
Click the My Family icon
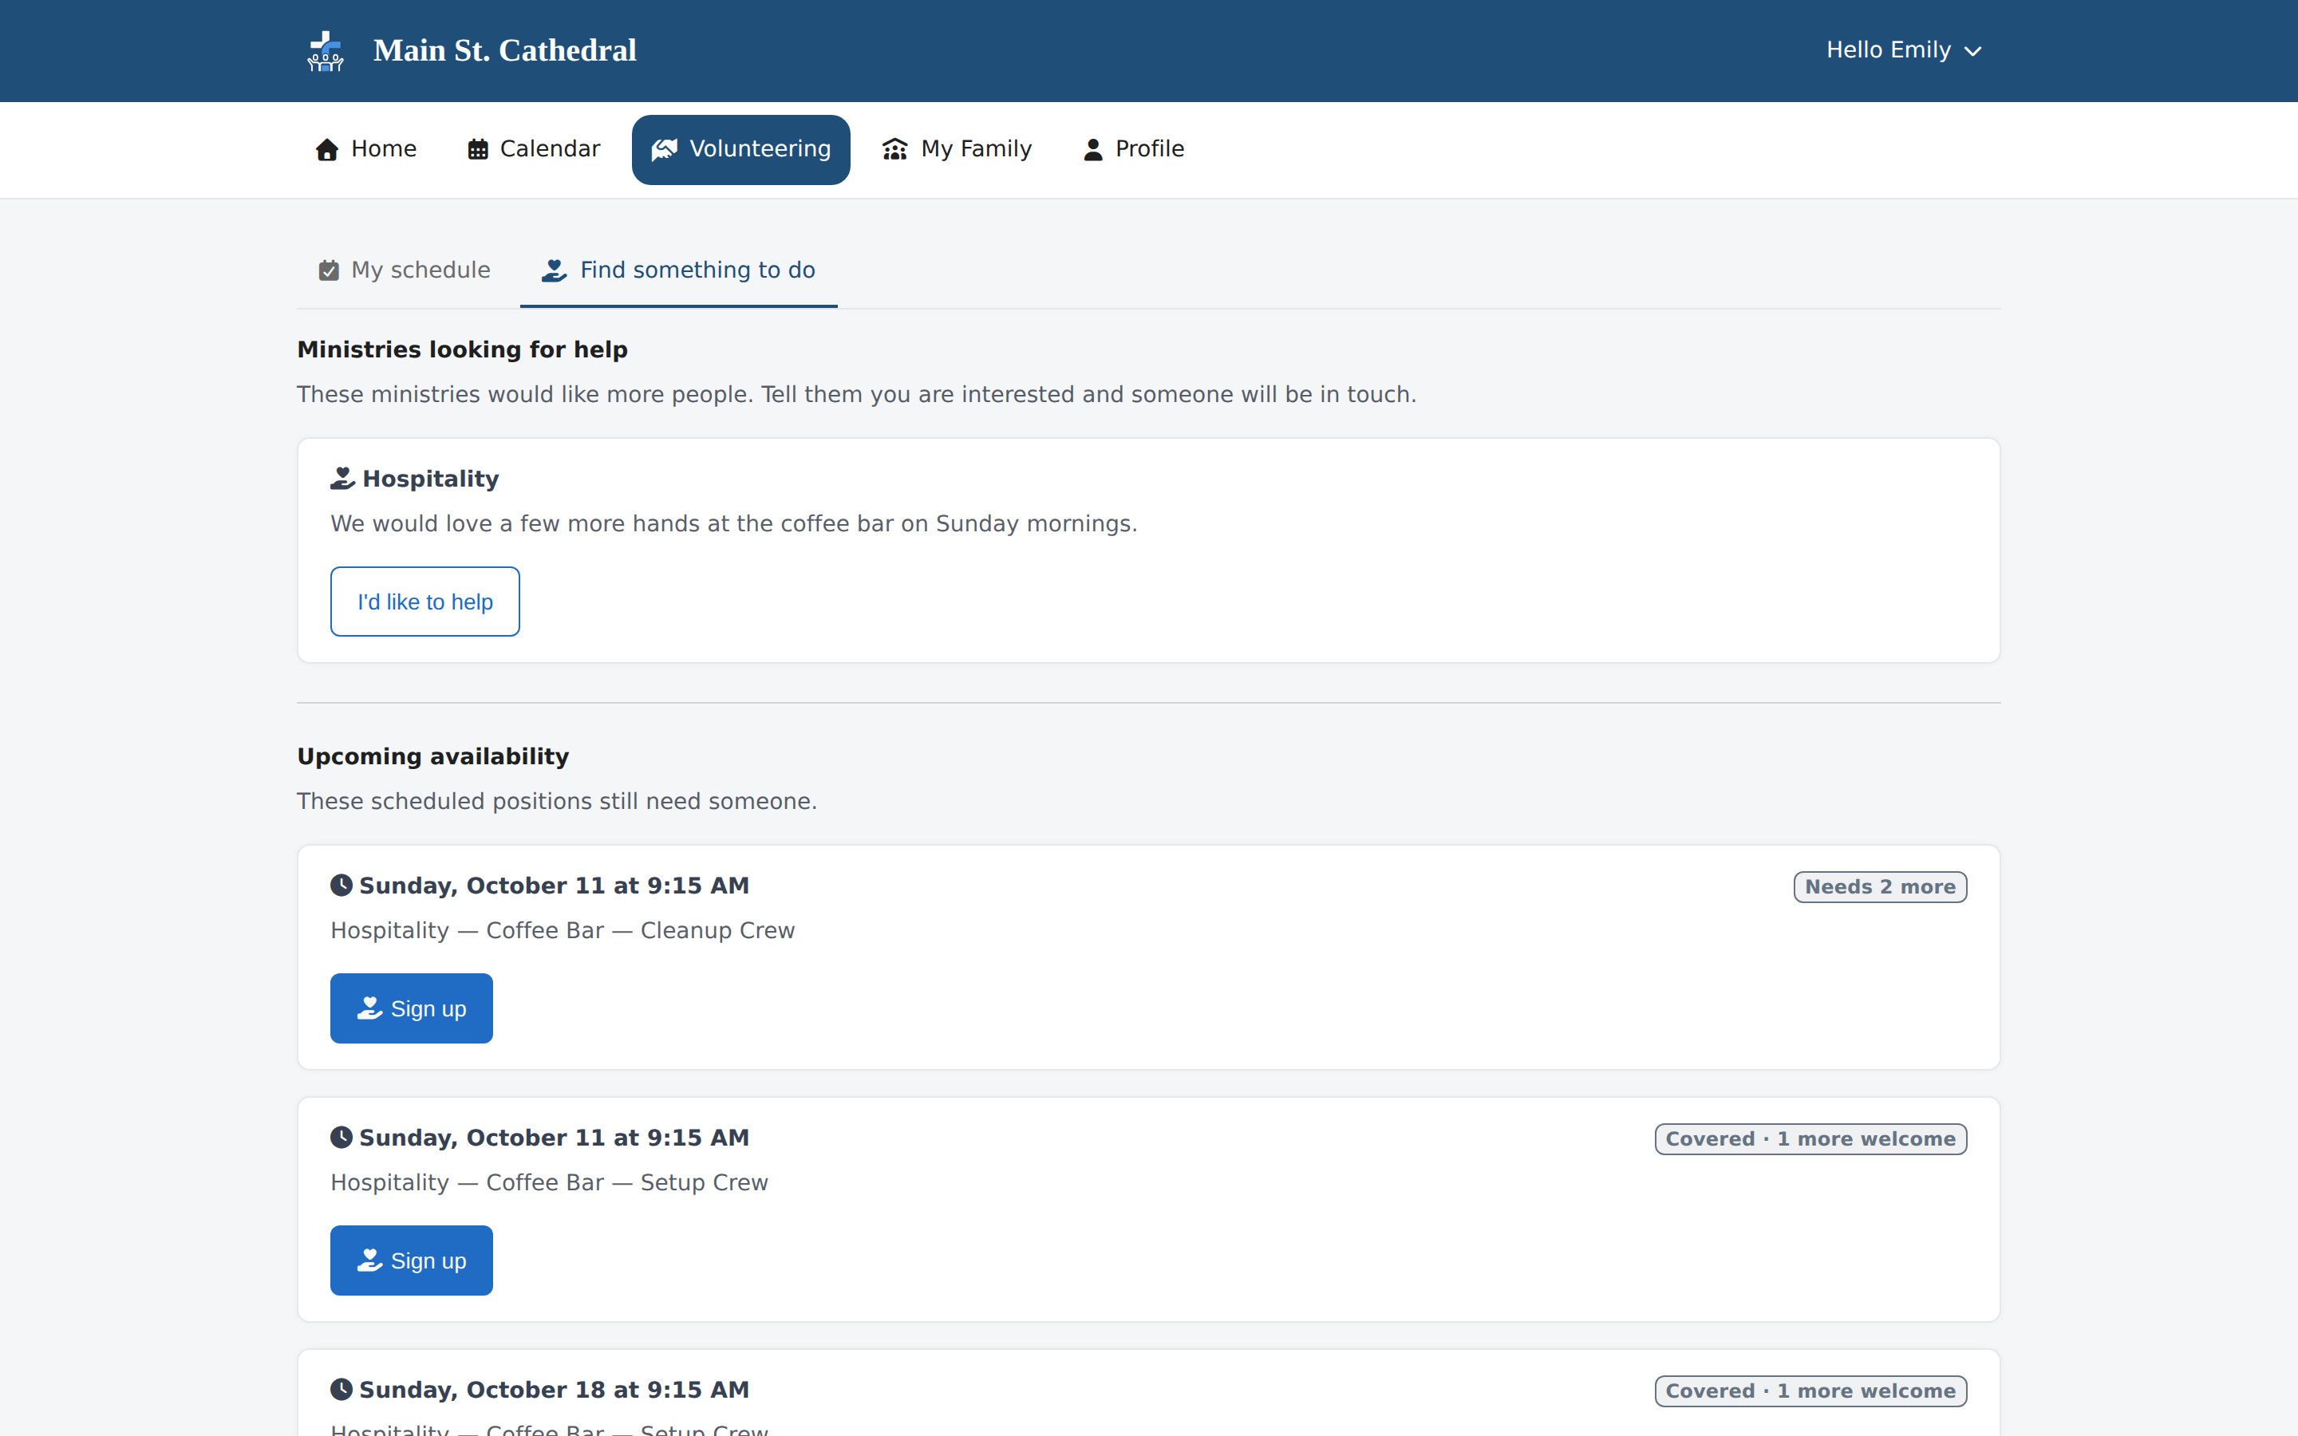894,150
